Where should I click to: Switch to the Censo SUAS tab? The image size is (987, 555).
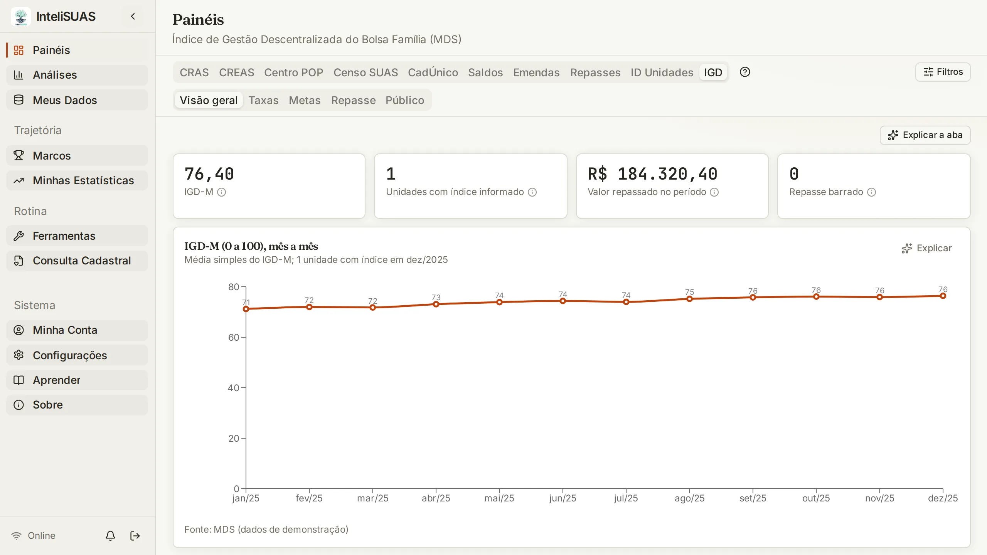point(365,72)
